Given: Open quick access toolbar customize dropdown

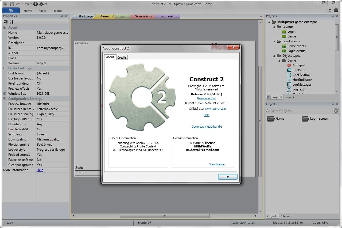Looking at the screenshot, I should click(x=46, y=4).
